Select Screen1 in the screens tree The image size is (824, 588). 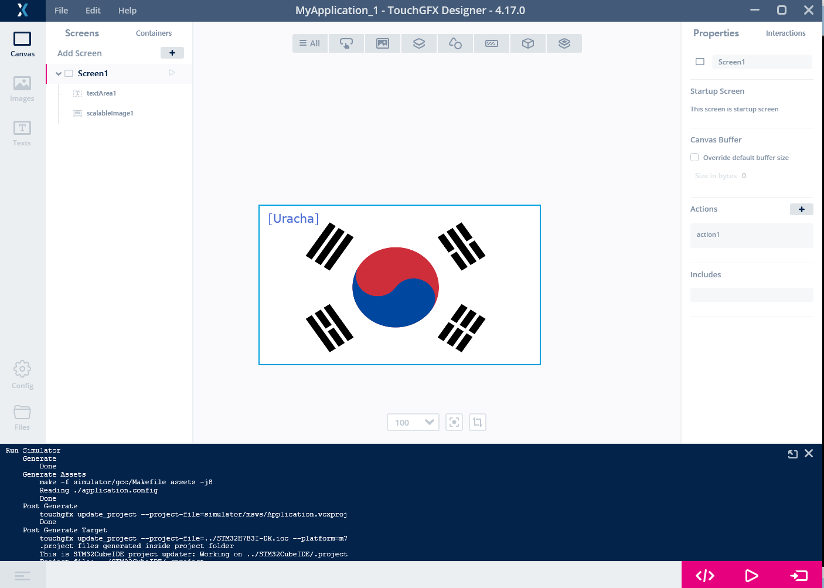click(93, 73)
